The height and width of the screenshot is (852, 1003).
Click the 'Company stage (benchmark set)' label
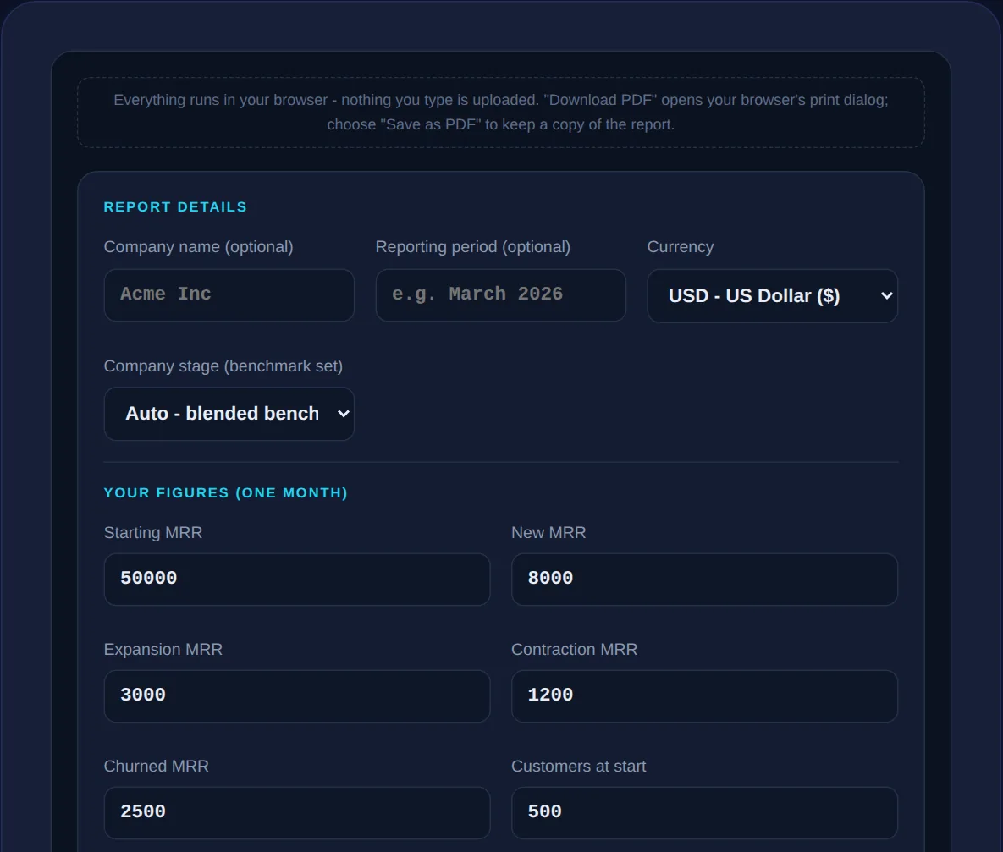[x=223, y=366]
